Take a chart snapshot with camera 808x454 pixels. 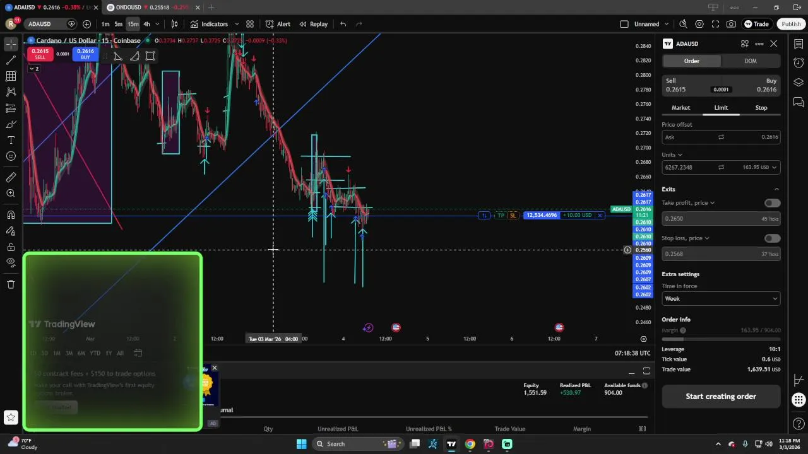coord(731,24)
